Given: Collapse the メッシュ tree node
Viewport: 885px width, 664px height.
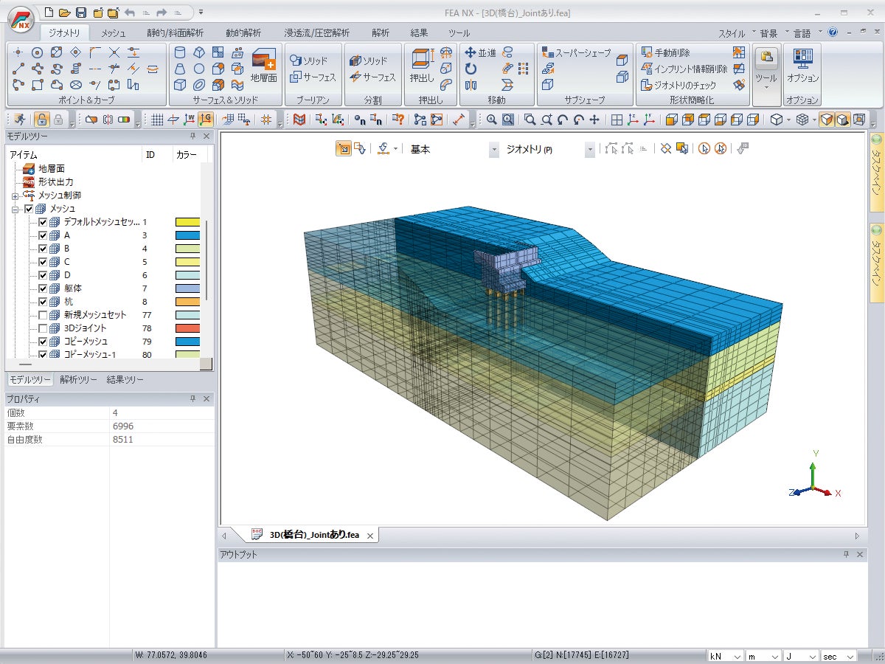Looking at the screenshot, I should pos(15,209).
